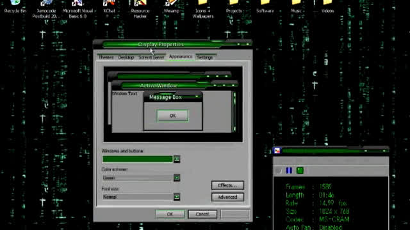Click the Display Properties title bar

[x=172, y=44]
